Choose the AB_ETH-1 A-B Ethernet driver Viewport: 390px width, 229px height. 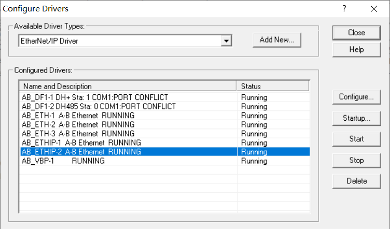(x=78, y=116)
